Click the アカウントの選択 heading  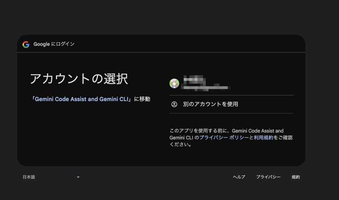coord(79,79)
